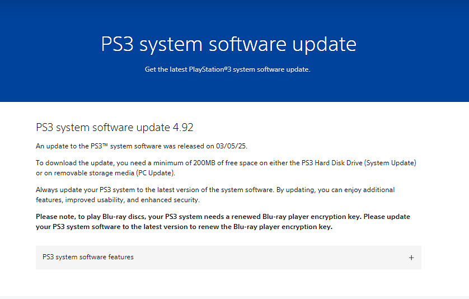The height and width of the screenshot is (299, 469).
Task: Click the "Get the latest PlayStation®3" subtitle
Action: 227,69
